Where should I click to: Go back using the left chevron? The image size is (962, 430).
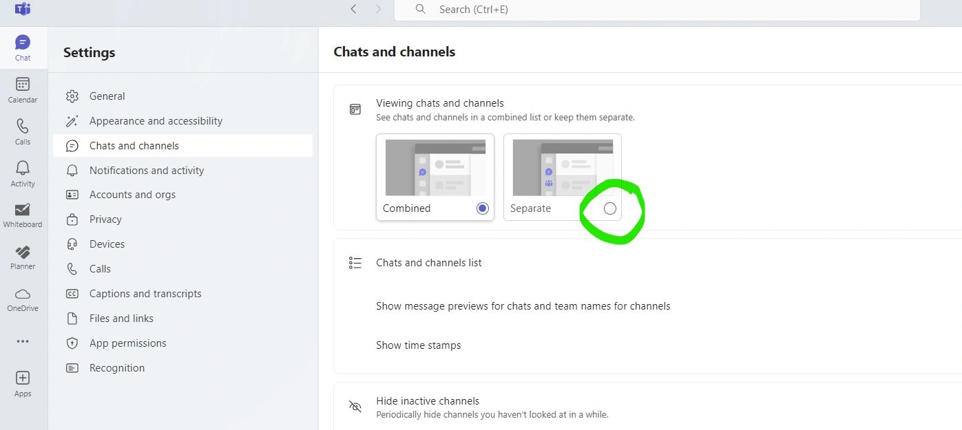353,10
